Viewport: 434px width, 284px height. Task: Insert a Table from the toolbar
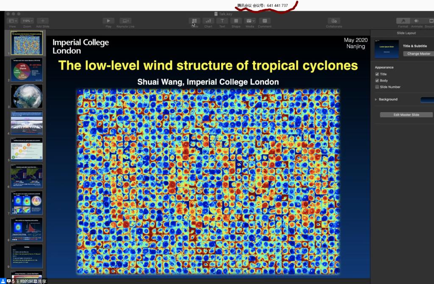click(194, 21)
